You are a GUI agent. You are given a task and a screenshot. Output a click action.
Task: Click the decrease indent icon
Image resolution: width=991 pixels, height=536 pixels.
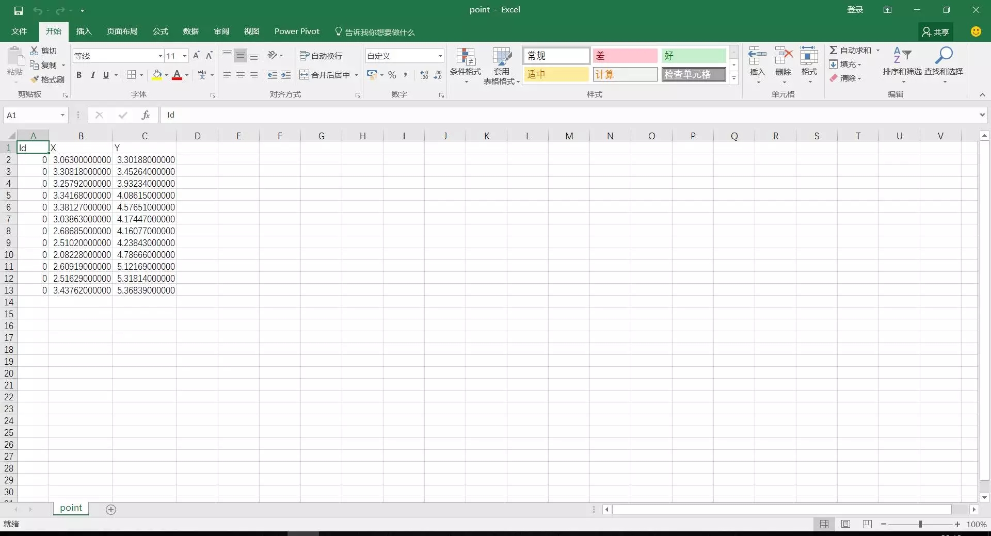[x=273, y=75]
